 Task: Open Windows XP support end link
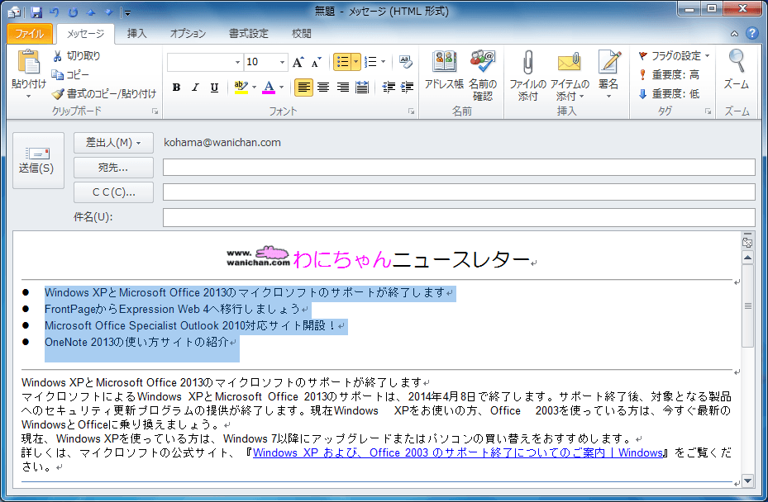click(x=457, y=452)
